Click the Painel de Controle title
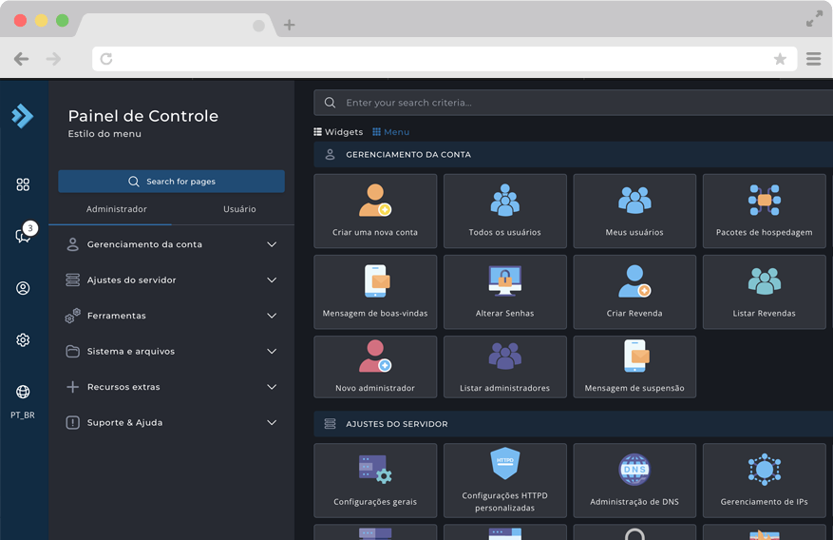The height and width of the screenshot is (540, 833). point(142,116)
